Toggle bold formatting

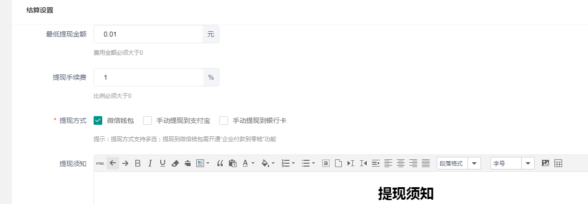[x=138, y=163]
